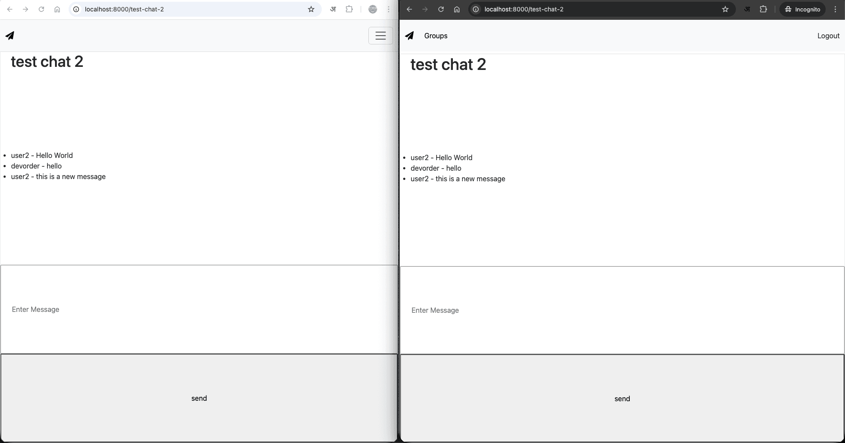Image resolution: width=845 pixels, height=443 pixels.
Task: Go to Groups via the header link
Action: (436, 36)
